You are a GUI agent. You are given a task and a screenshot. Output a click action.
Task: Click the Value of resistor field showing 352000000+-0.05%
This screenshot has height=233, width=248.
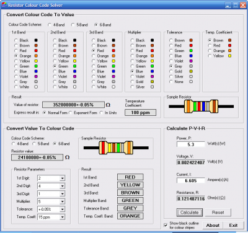[73, 105]
